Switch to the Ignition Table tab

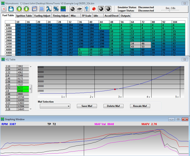pyautogui.click(x=24, y=16)
